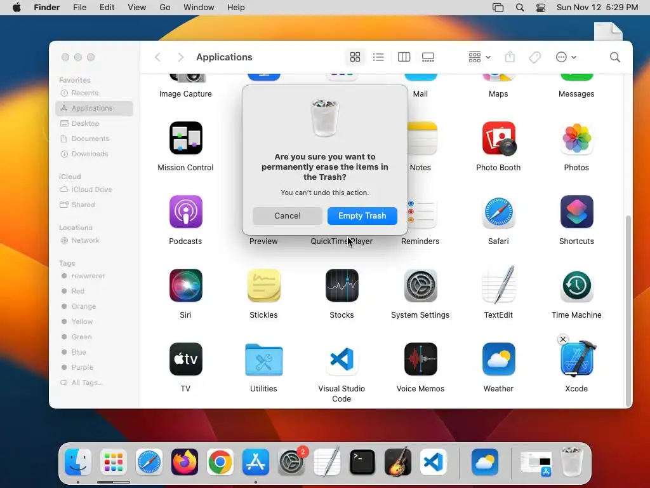This screenshot has width=650, height=488.
Task: Open the File menu
Action: coord(79,8)
